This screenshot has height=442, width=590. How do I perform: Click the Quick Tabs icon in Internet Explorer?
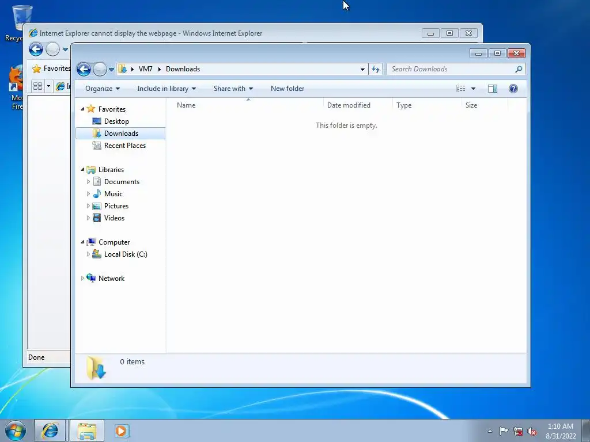click(x=37, y=86)
